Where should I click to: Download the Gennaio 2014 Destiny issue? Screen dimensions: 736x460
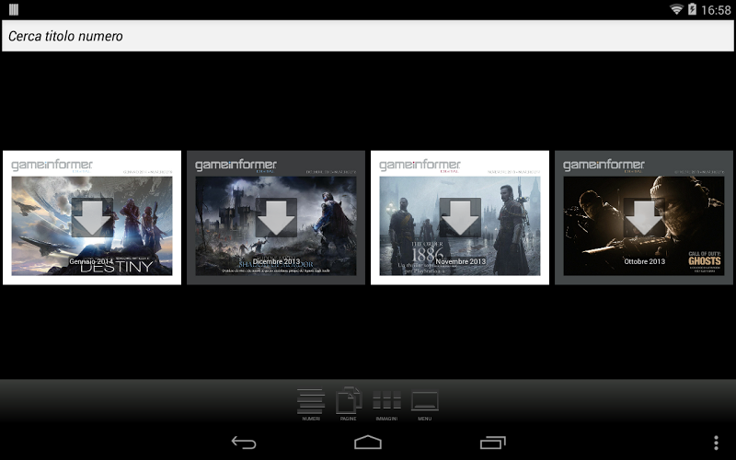click(x=92, y=217)
